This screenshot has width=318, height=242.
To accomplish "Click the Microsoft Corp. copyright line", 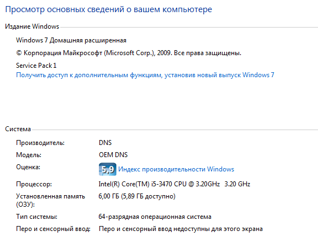I will click(129, 53).
